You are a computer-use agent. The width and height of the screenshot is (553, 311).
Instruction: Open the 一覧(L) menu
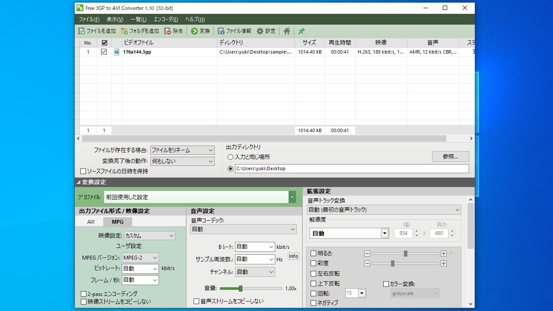tap(138, 19)
